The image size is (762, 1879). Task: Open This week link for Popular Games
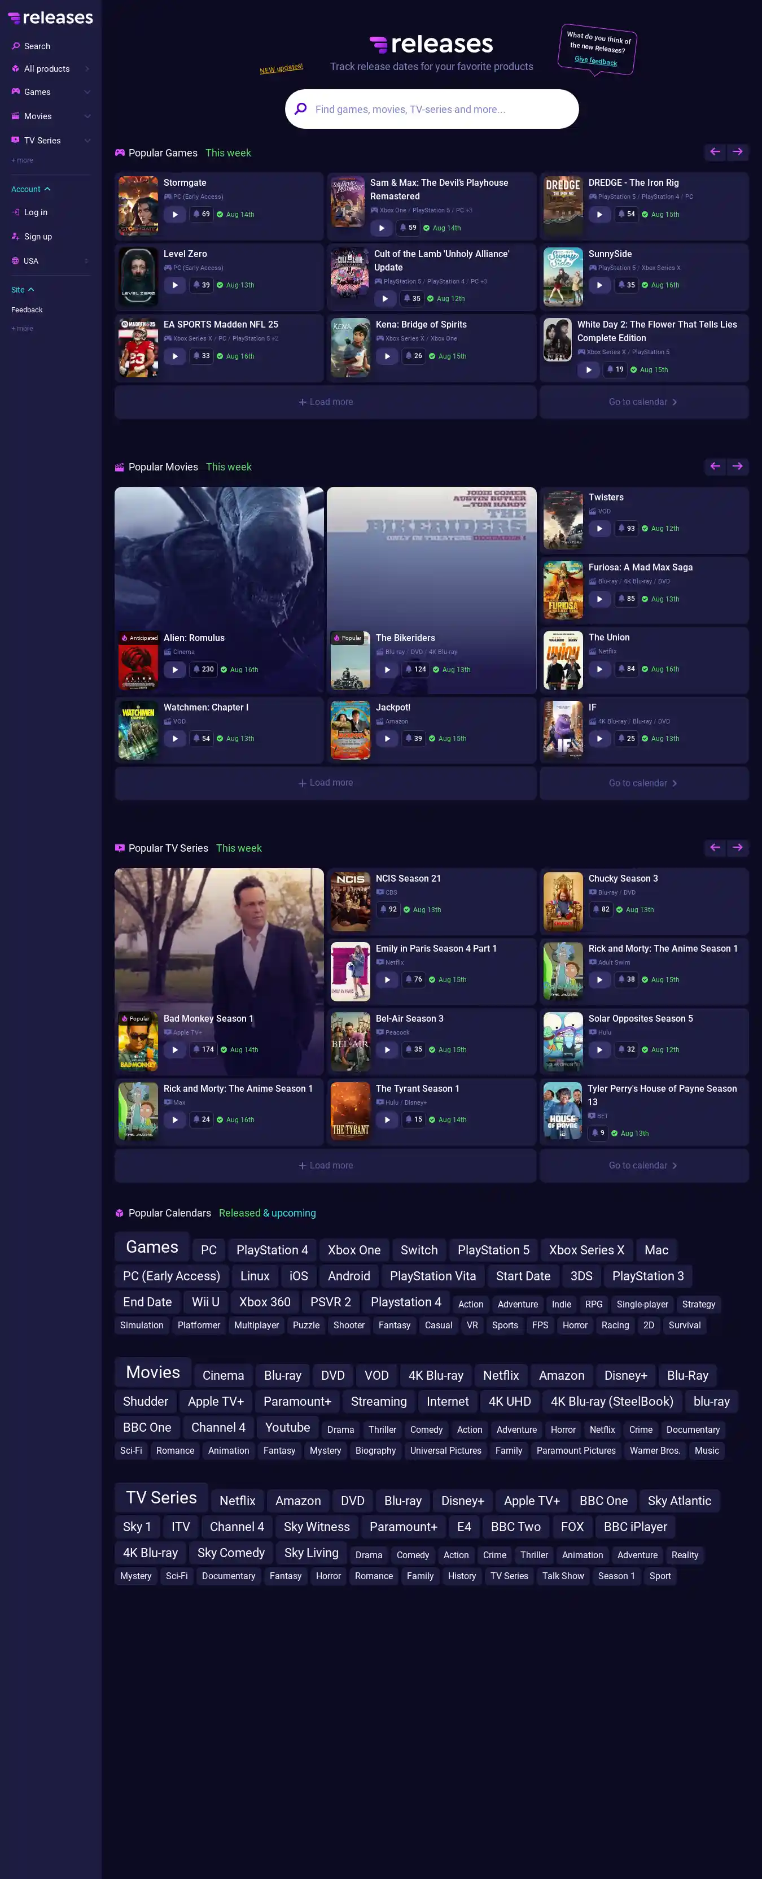(x=228, y=152)
